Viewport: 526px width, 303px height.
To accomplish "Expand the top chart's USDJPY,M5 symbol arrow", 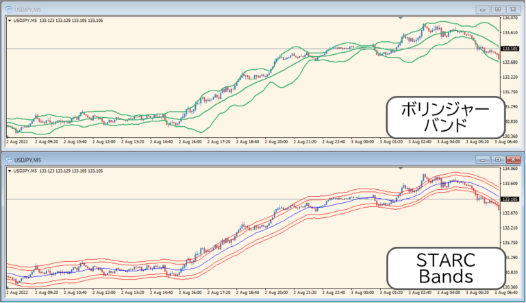I will [x=9, y=20].
